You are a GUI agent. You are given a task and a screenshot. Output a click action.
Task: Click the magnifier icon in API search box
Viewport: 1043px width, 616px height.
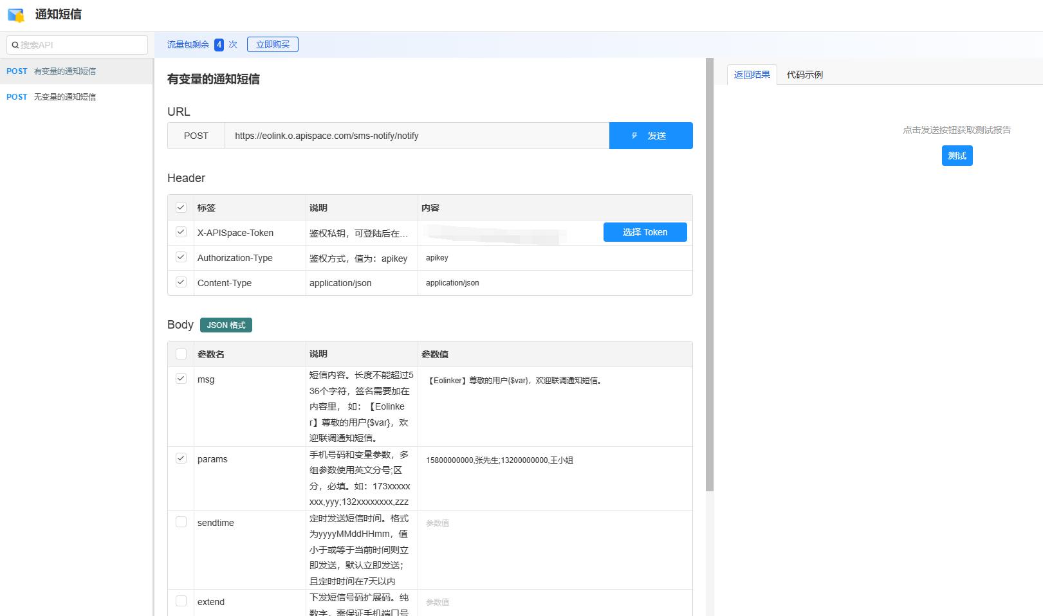coord(15,44)
